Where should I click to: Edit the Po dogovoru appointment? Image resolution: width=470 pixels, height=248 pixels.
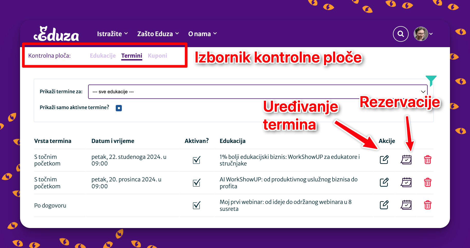click(384, 205)
